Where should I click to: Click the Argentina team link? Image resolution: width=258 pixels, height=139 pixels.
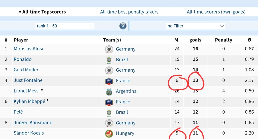coord(126,91)
